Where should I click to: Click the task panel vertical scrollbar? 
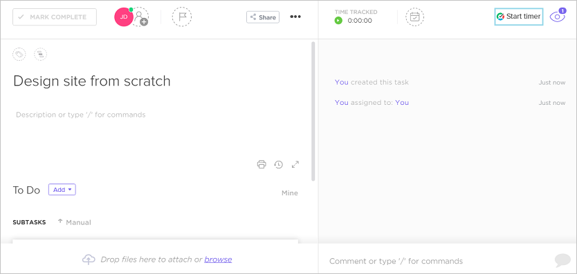[x=313, y=111]
